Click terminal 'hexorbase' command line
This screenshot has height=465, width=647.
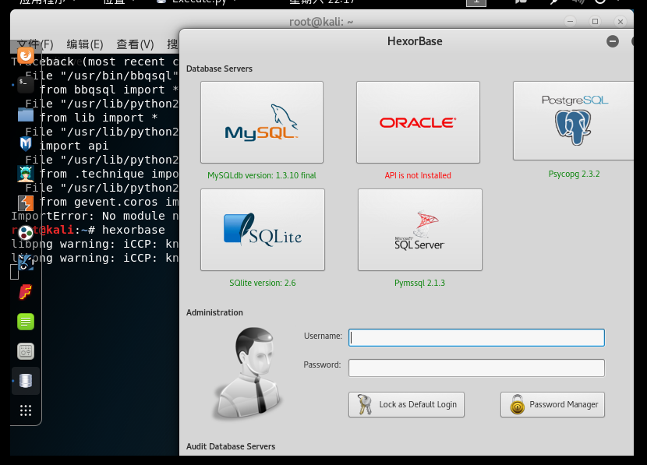[88, 230]
